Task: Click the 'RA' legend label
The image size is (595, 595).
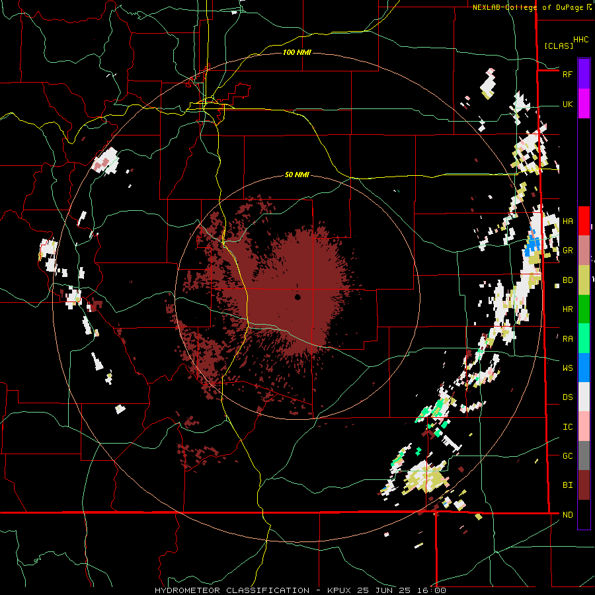Action: pyautogui.click(x=567, y=339)
